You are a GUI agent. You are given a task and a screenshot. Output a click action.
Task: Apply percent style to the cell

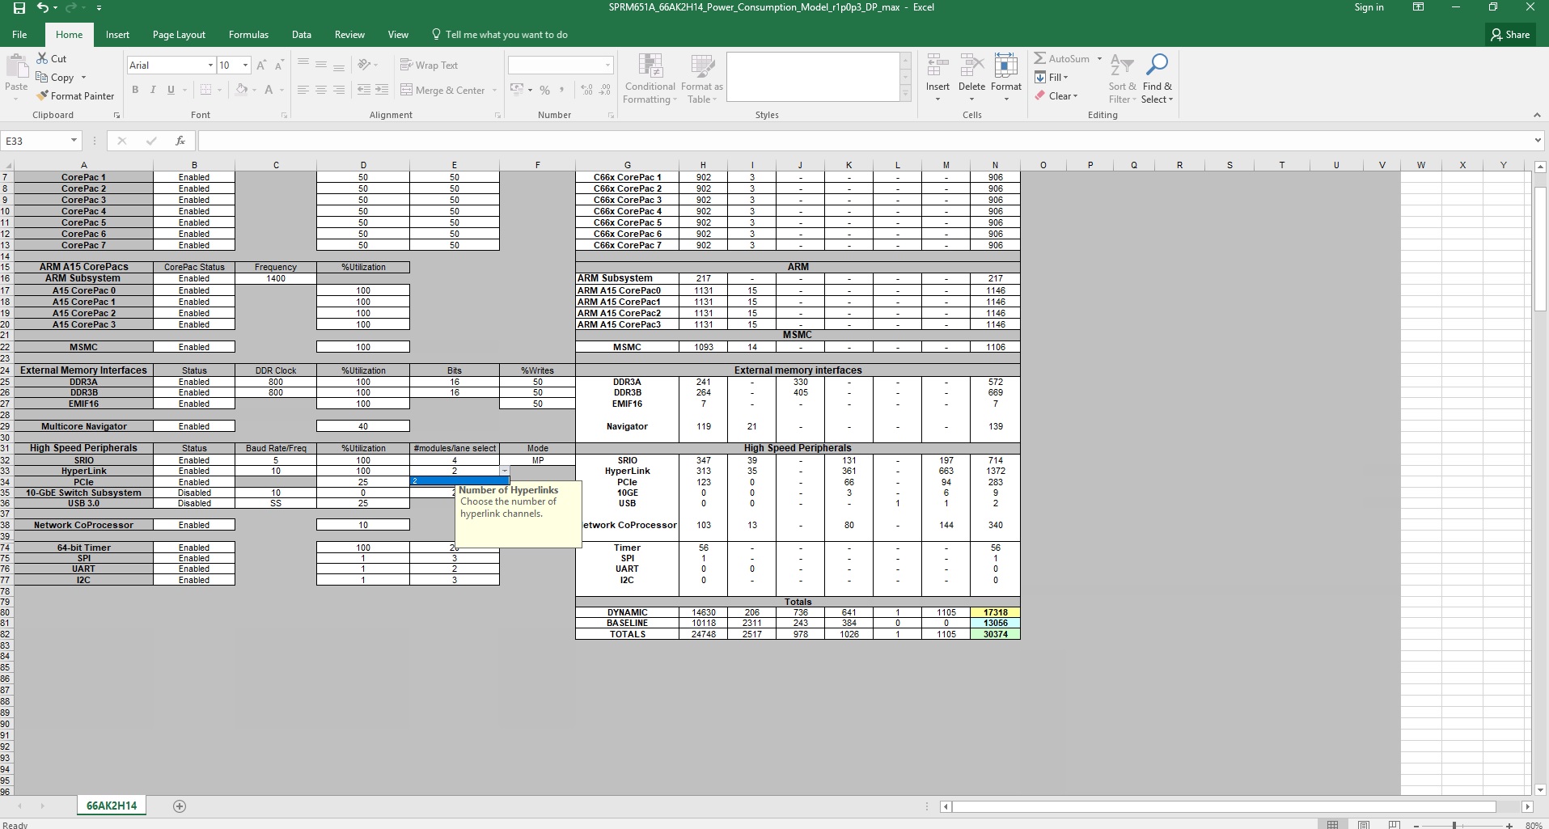pyautogui.click(x=545, y=90)
